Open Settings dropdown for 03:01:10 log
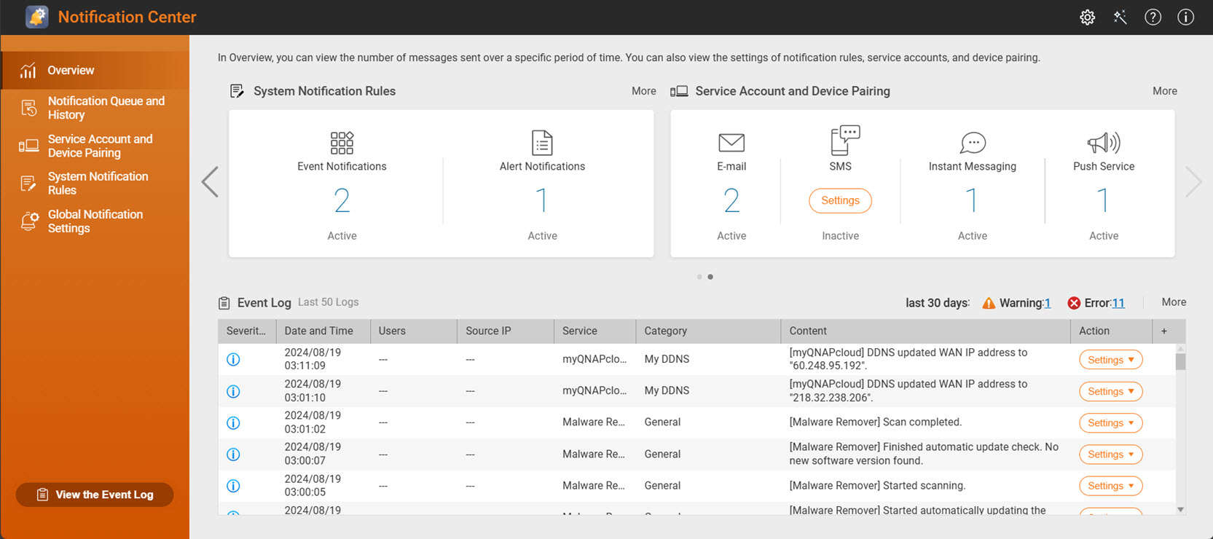 (1110, 391)
